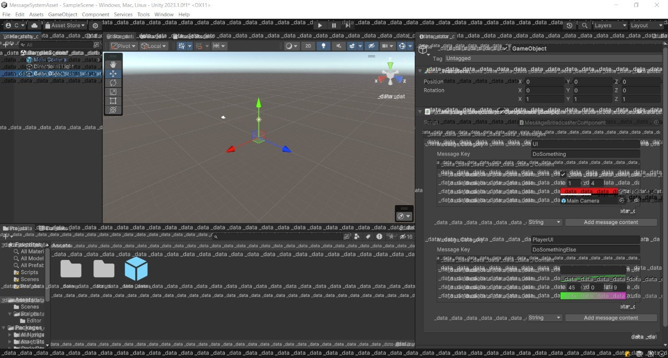Viewport: 668px width, 358px height.
Task: Click the grid snapping icon in Scene toolbar
Action: (182, 46)
